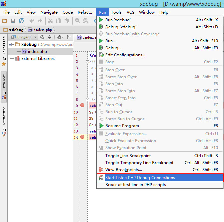
Task: Choose the Debug... menu entry
Action: 160,48
